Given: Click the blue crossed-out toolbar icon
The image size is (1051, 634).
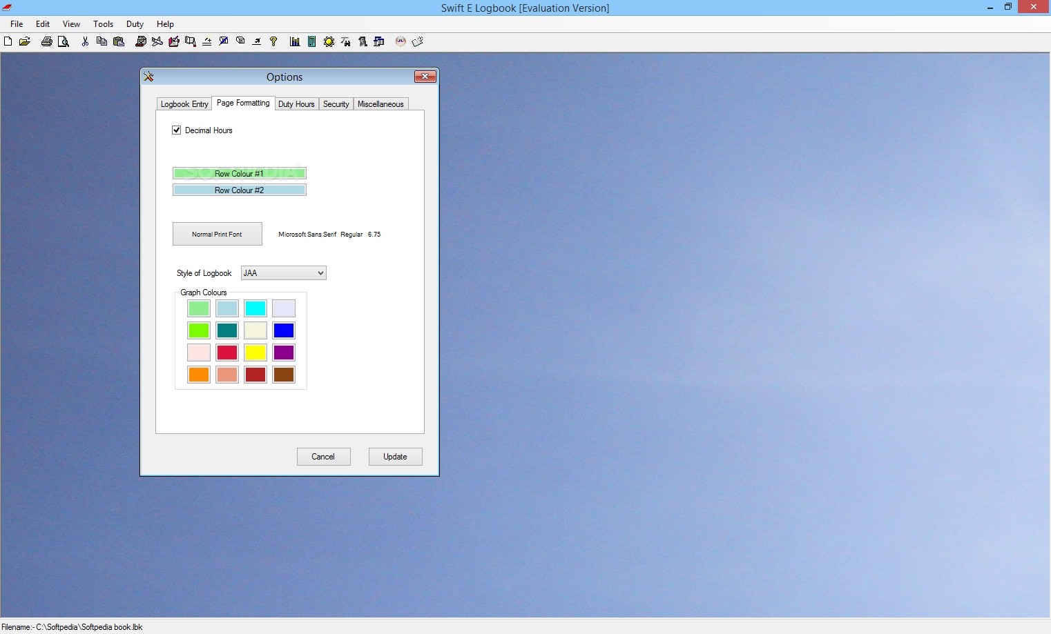Looking at the screenshot, I should pyautogui.click(x=224, y=41).
